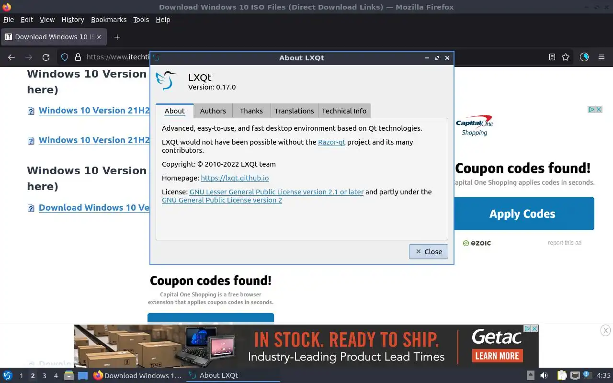Switch to the Authors tab

[213, 111]
